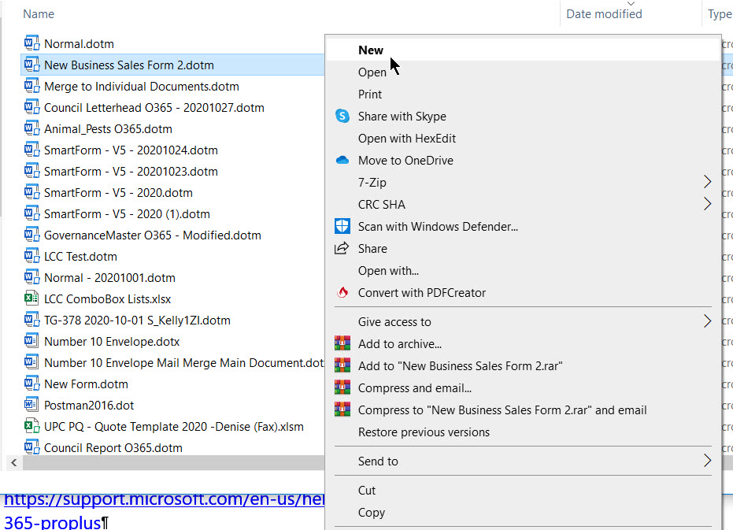
Task: Select Open with HexEdit
Action: point(523,138)
